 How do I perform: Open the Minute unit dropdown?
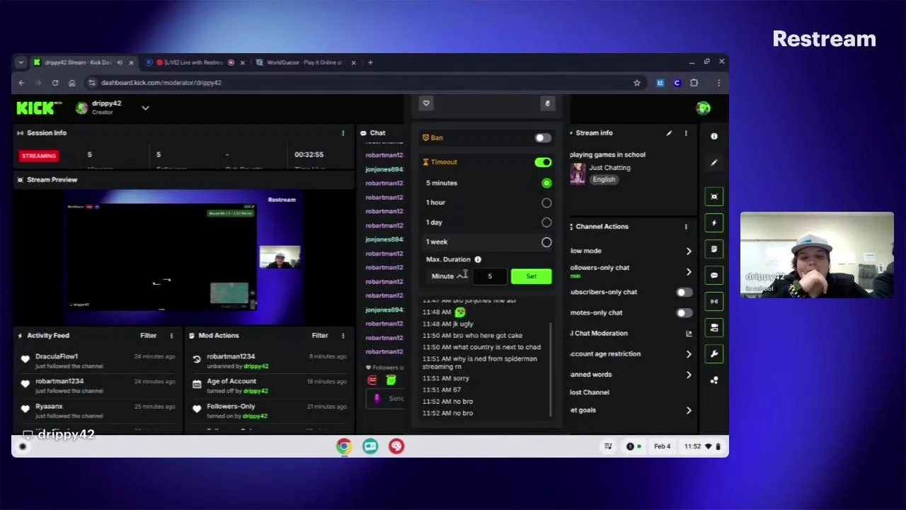(x=448, y=276)
